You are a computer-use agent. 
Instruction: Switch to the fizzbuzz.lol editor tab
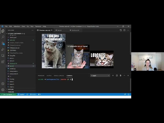(75, 30)
